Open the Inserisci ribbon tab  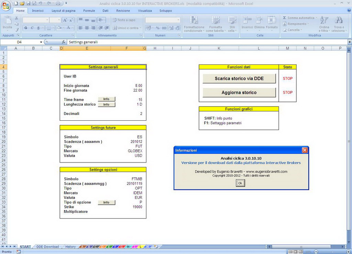click(38, 11)
